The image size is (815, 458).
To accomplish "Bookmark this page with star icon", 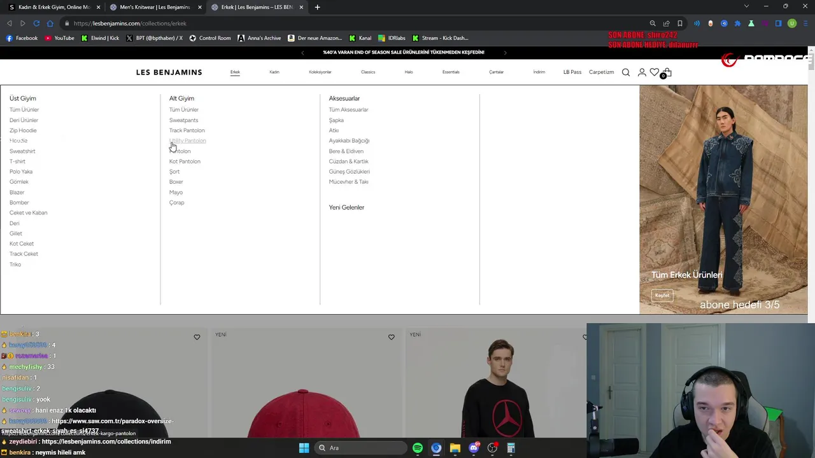I will (679, 24).
